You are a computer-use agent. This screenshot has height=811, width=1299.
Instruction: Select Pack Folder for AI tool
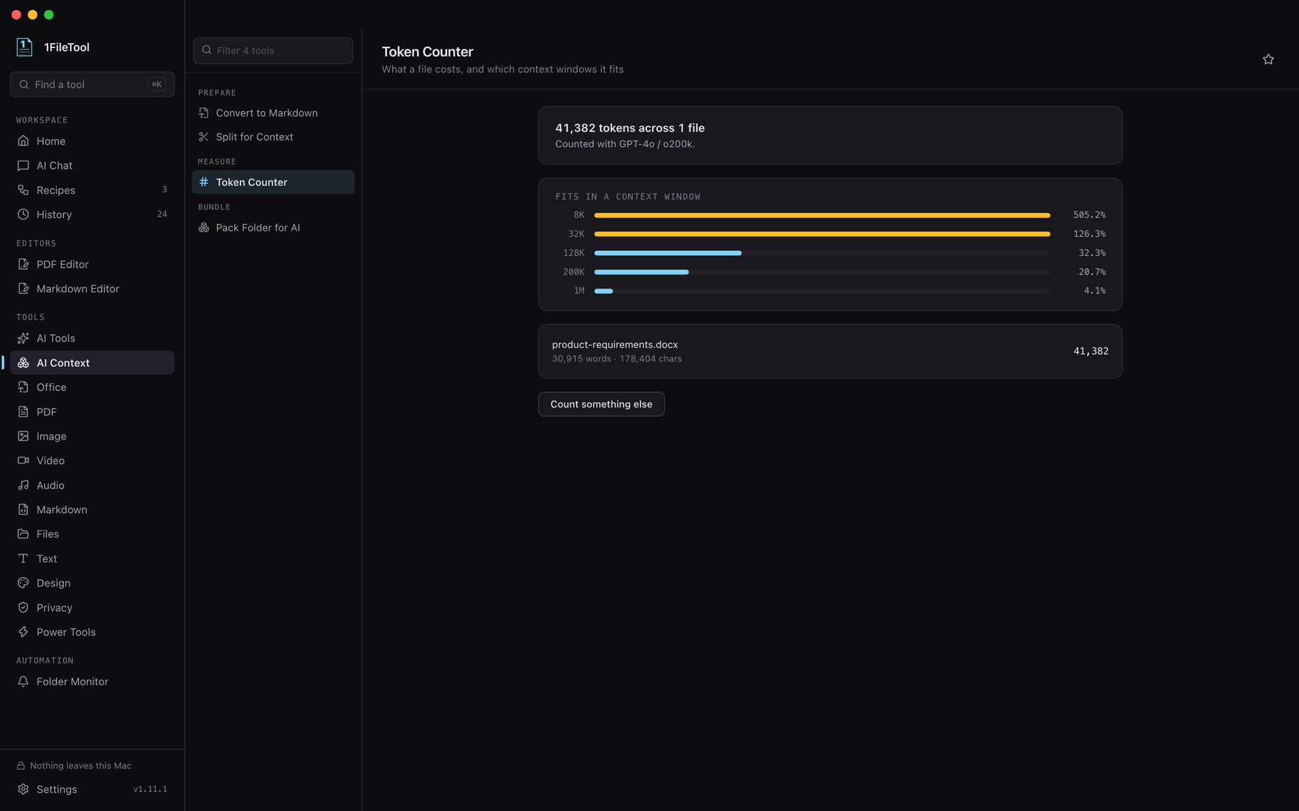pos(273,227)
